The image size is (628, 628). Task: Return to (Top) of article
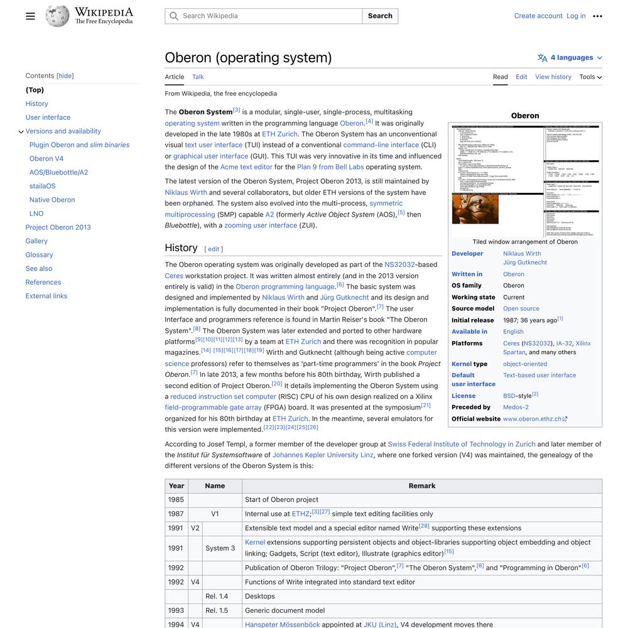(35, 90)
